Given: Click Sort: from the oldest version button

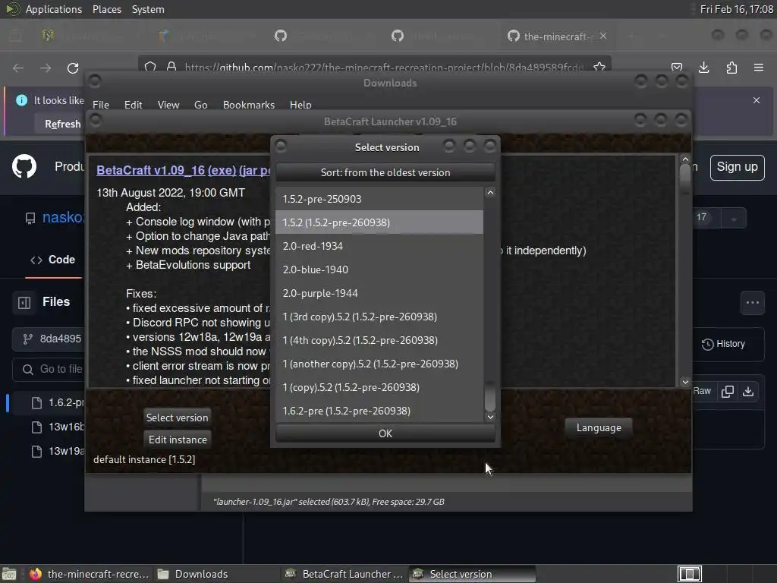Looking at the screenshot, I should (x=385, y=172).
